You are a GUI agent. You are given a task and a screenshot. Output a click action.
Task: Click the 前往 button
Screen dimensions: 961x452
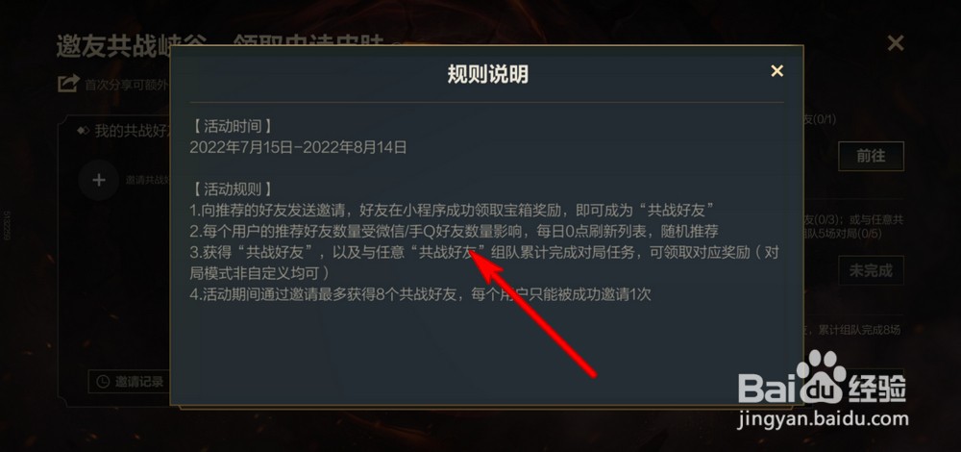pos(871,156)
